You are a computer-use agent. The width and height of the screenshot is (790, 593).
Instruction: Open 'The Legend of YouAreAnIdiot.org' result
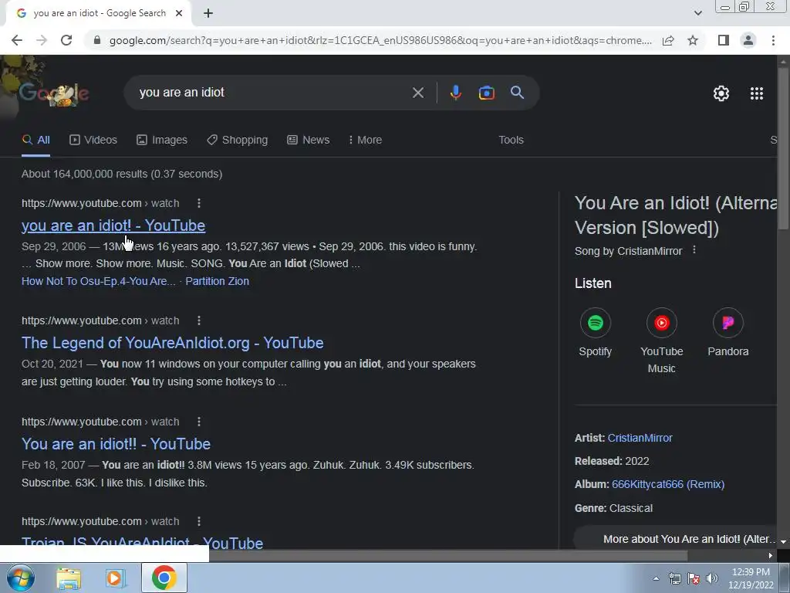(172, 343)
